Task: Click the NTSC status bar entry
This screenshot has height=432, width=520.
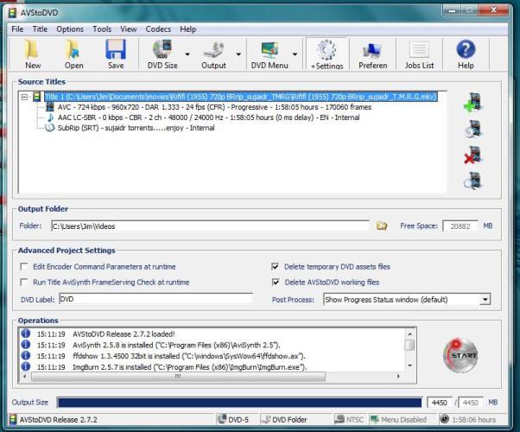Action: 349,419
